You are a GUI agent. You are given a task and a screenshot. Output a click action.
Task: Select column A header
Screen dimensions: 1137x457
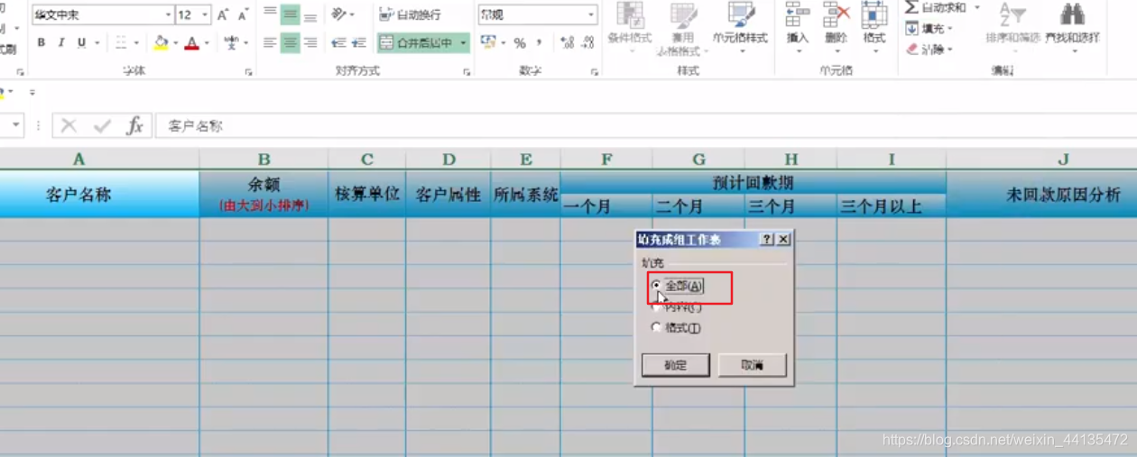(x=99, y=160)
